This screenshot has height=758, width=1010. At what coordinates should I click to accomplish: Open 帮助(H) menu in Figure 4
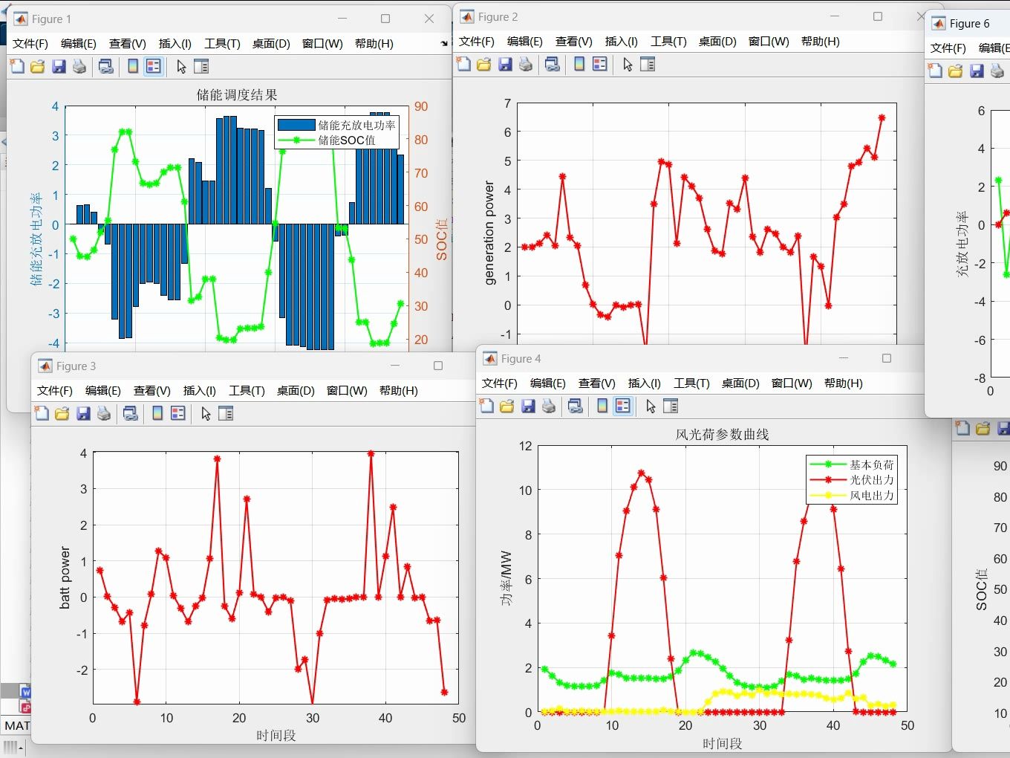[x=844, y=383]
